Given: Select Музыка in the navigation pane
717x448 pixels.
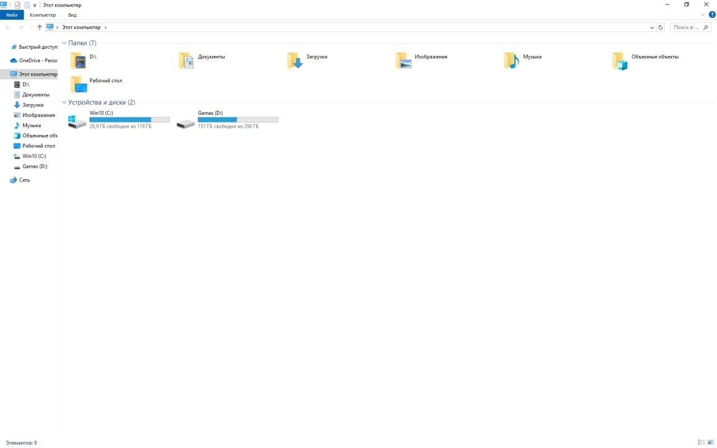Looking at the screenshot, I should point(28,125).
